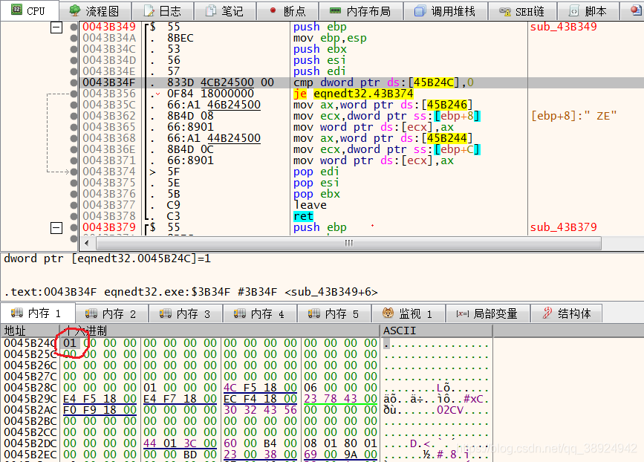Toggle breakpoint bullet at 0043B362
Viewport: 644px width, 462px height.
click(74, 116)
